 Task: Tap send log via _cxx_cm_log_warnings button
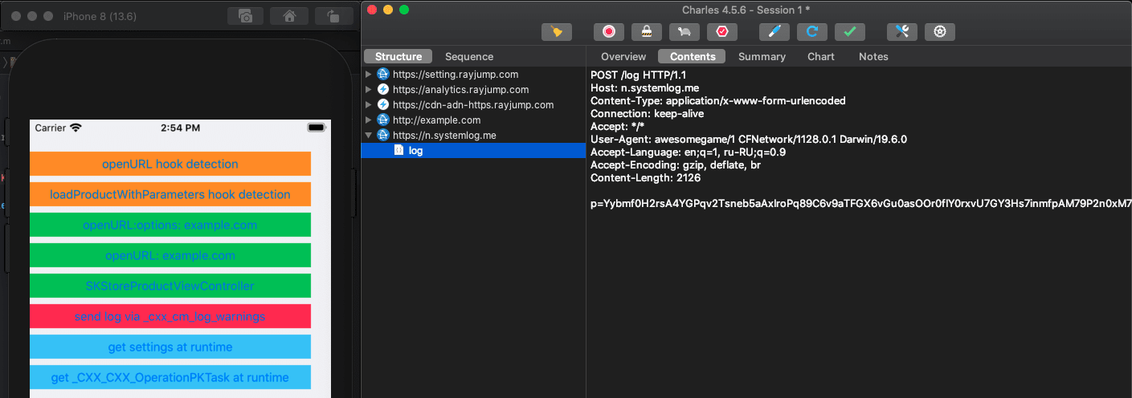pyautogui.click(x=170, y=316)
